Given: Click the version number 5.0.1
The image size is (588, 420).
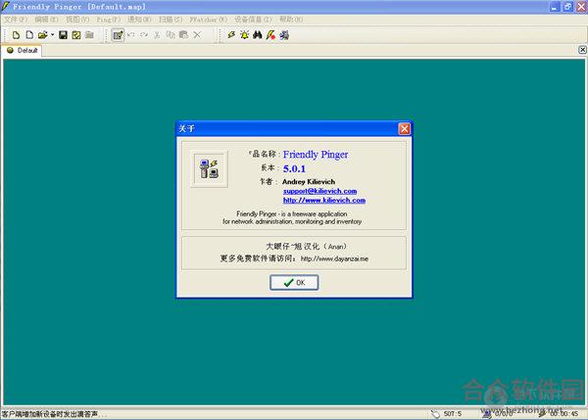Looking at the screenshot, I should 294,169.
